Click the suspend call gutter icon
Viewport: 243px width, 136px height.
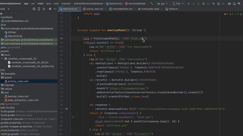pos(66,109)
